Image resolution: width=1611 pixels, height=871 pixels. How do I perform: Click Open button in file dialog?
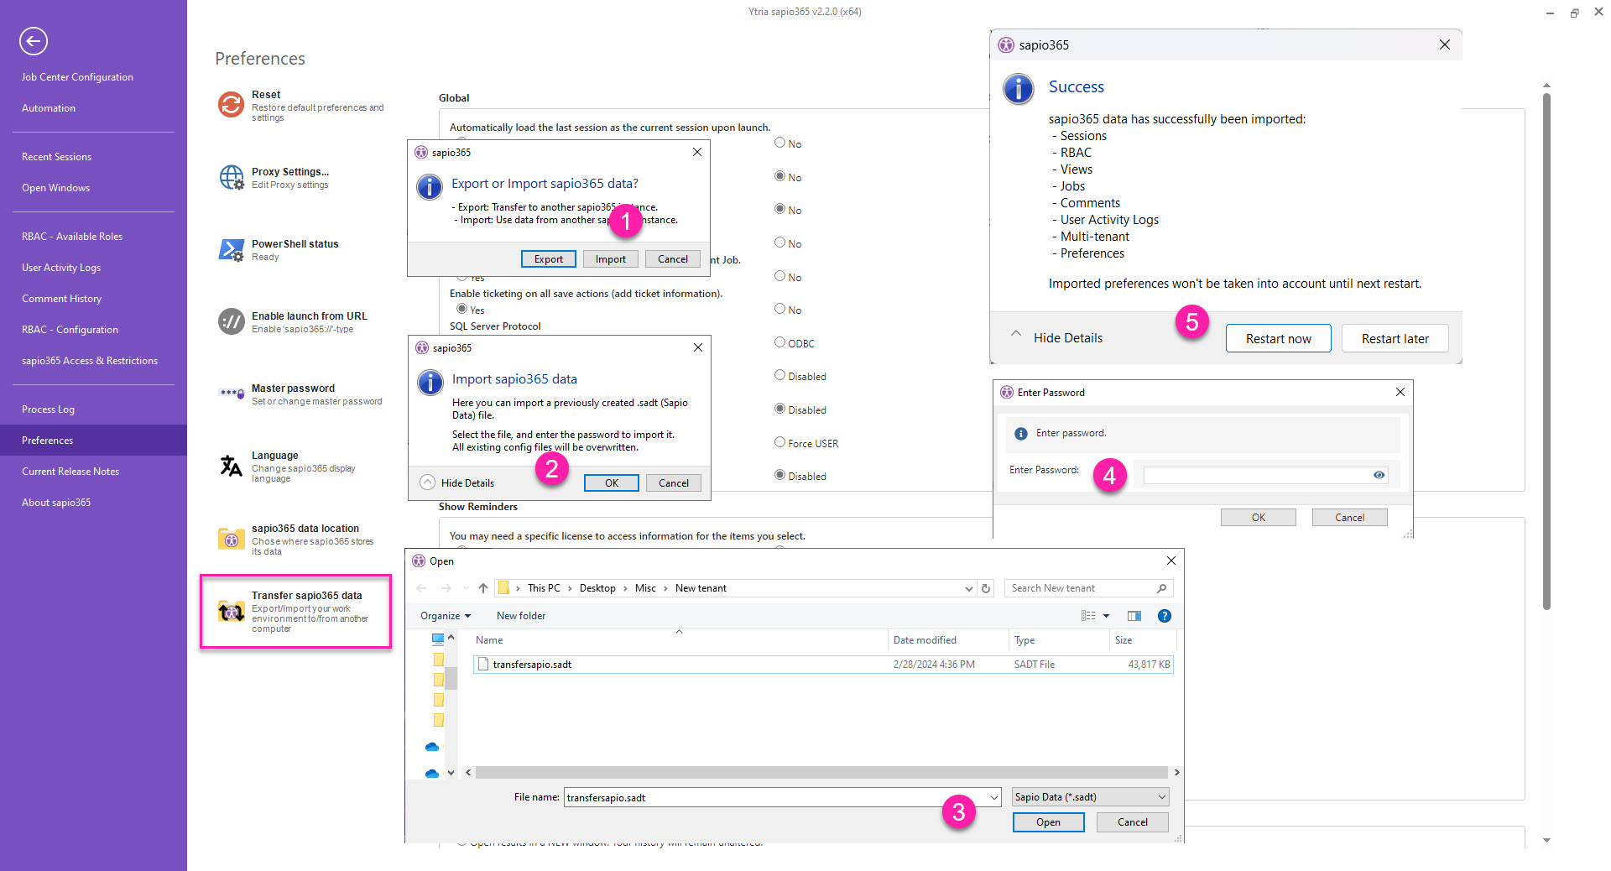click(1048, 821)
